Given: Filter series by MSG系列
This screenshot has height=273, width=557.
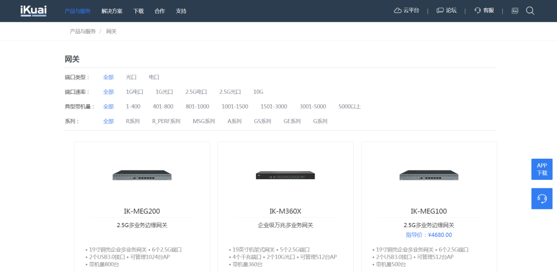Looking at the screenshot, I should coord(204,121).
